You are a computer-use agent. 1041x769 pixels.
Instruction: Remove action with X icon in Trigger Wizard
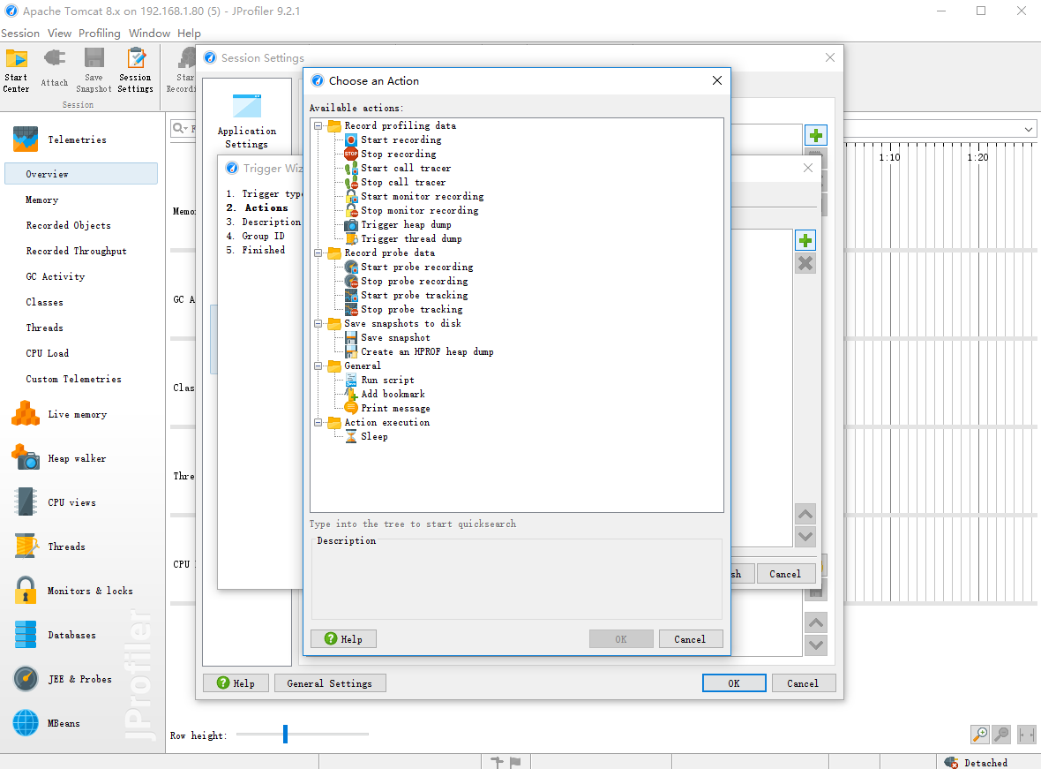pyautogui.click(x=805, y=264)
